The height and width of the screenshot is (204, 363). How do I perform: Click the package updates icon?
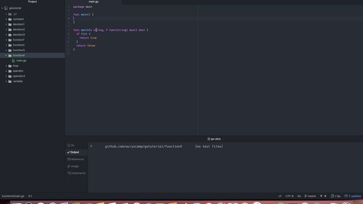click(x=346, y=196)
